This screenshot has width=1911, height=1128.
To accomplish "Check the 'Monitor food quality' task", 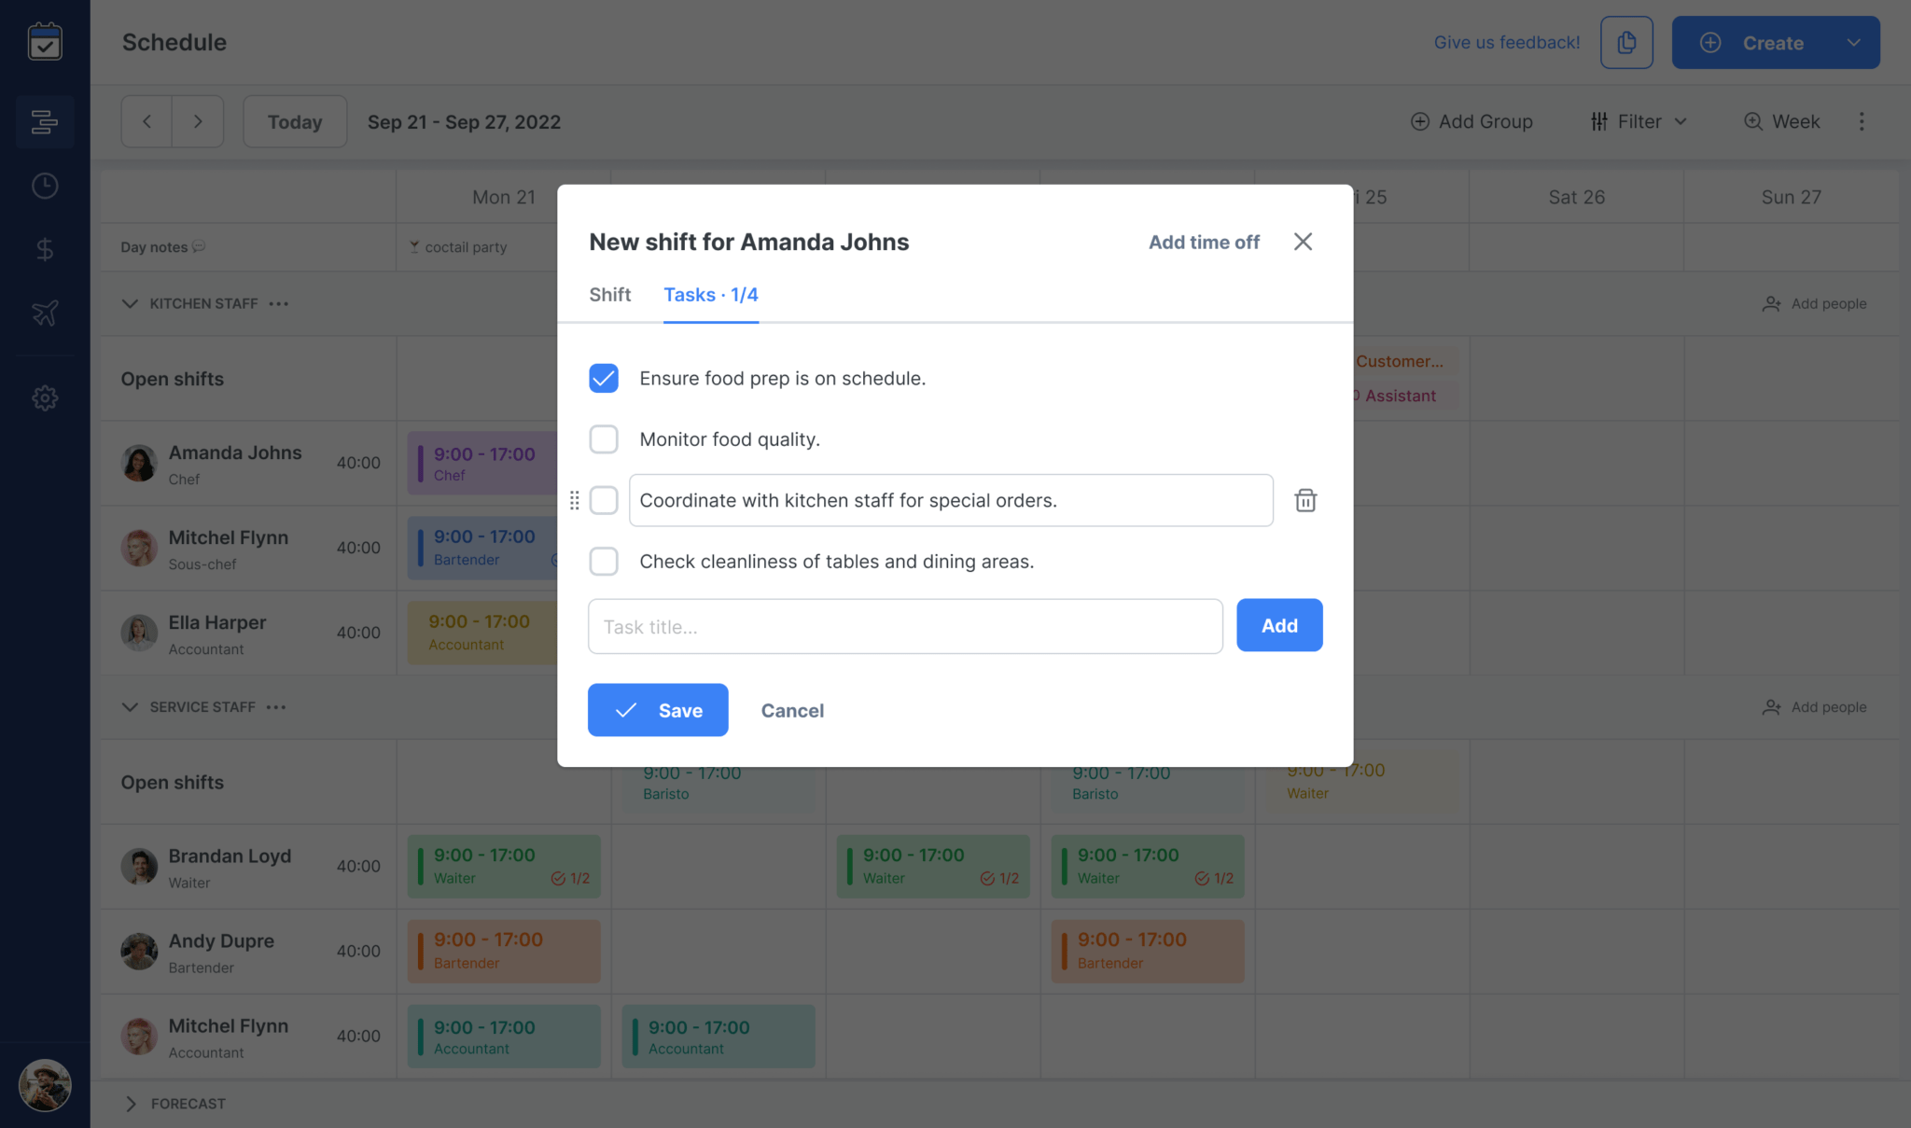I will click(x=603, y=439).
